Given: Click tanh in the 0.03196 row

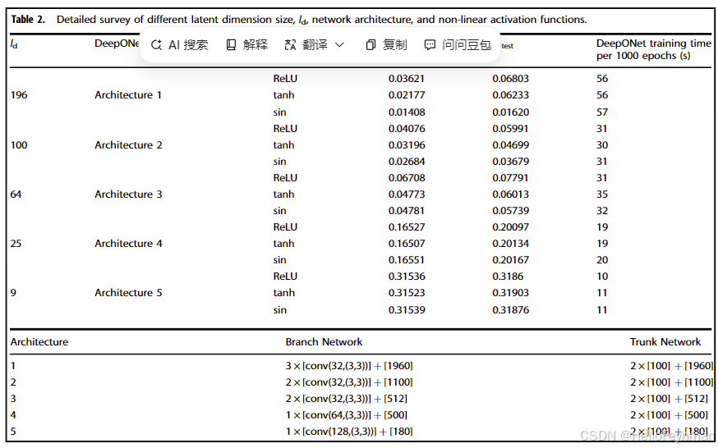Looking at the screenshot, I should coord(284,145).
